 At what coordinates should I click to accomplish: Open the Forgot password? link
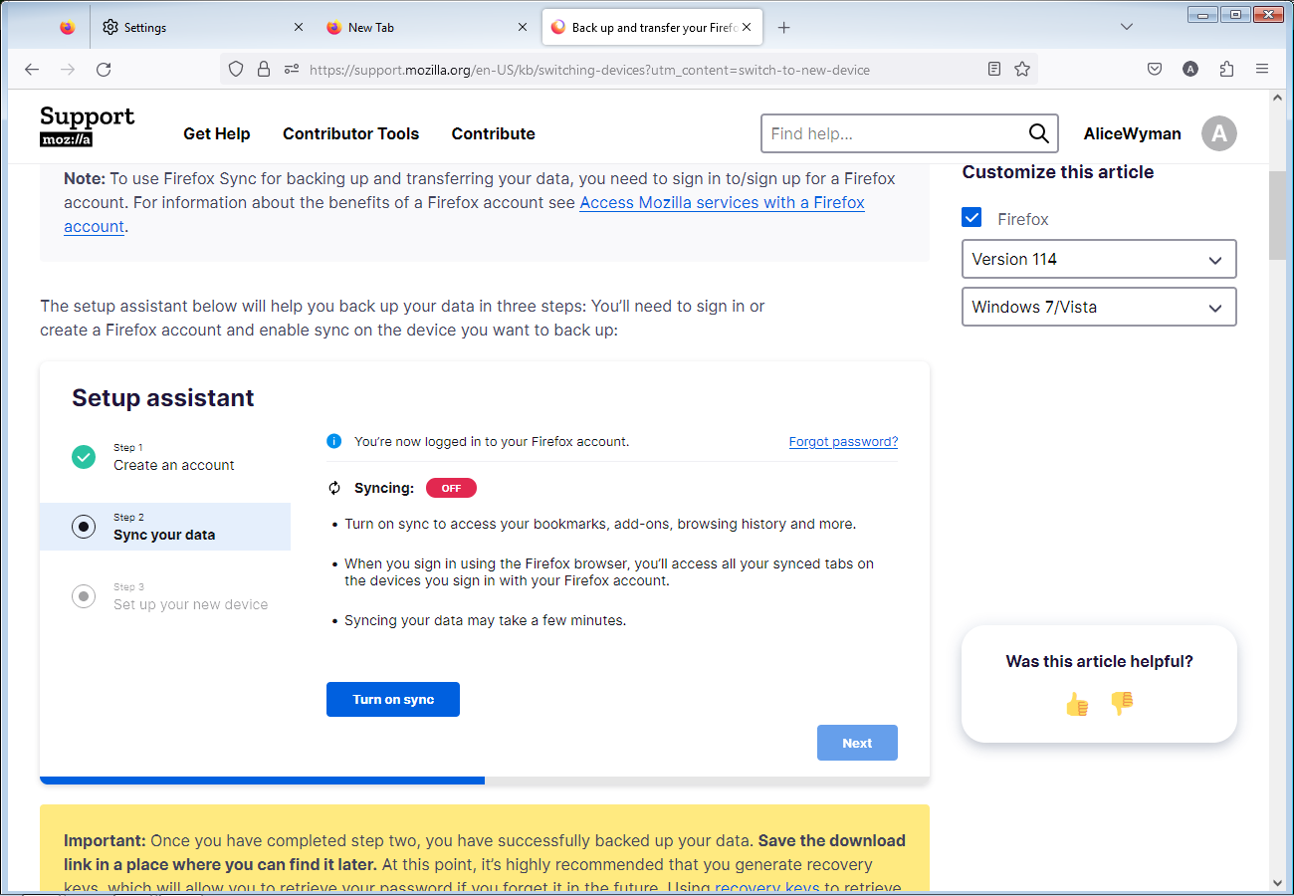click(843, 441)
